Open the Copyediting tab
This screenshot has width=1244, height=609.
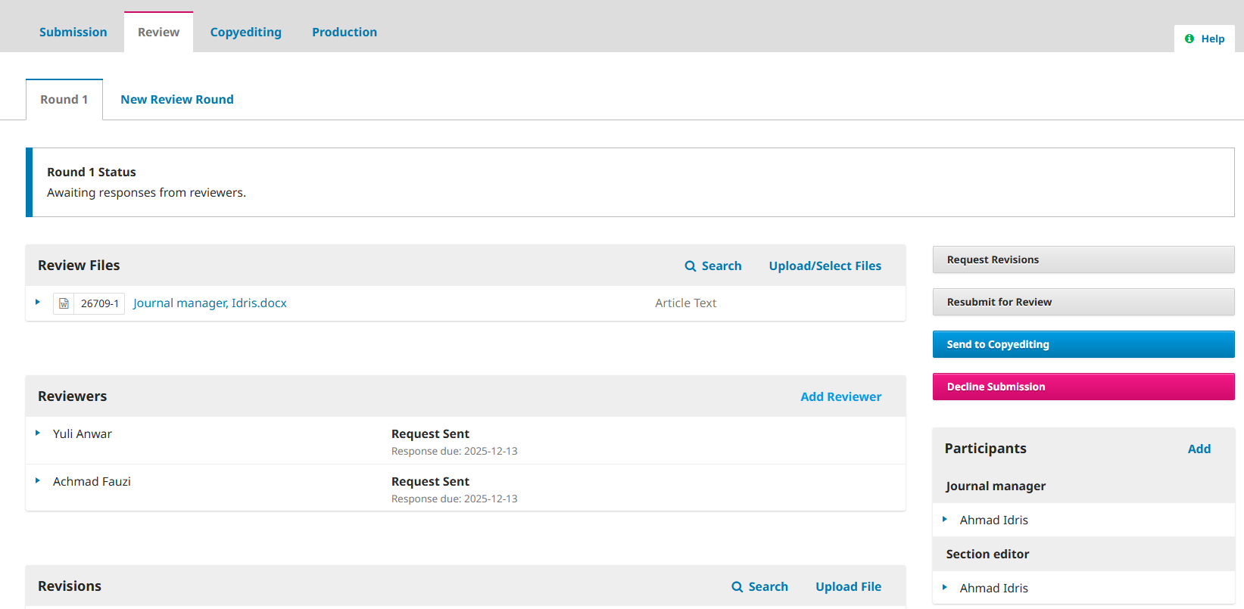[x=245, y=32]
